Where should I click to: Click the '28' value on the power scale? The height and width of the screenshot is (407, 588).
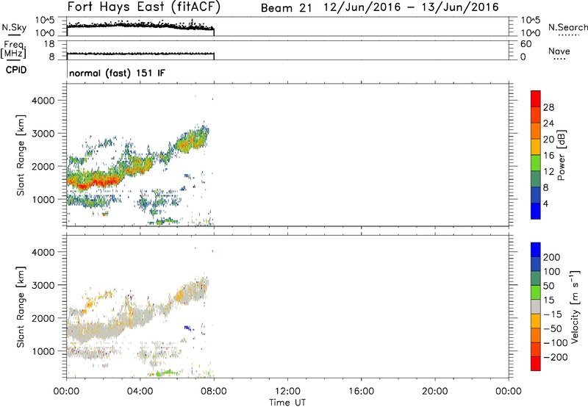tap(548, 107)
